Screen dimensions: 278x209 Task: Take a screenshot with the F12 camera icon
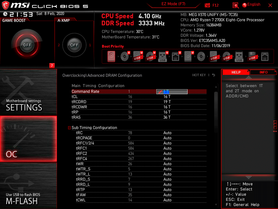pos(207,5)
